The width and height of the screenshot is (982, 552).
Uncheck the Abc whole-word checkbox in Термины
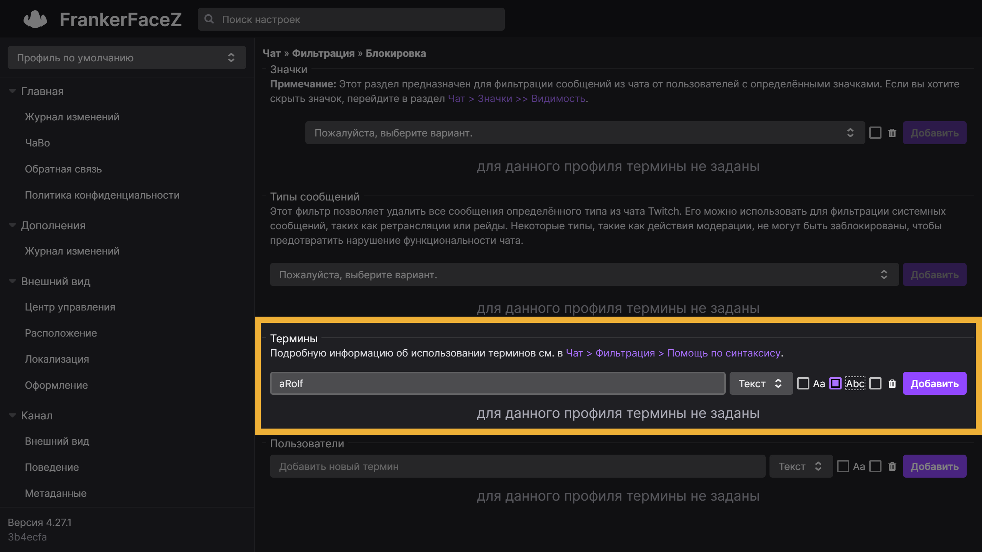pos(835,384)
